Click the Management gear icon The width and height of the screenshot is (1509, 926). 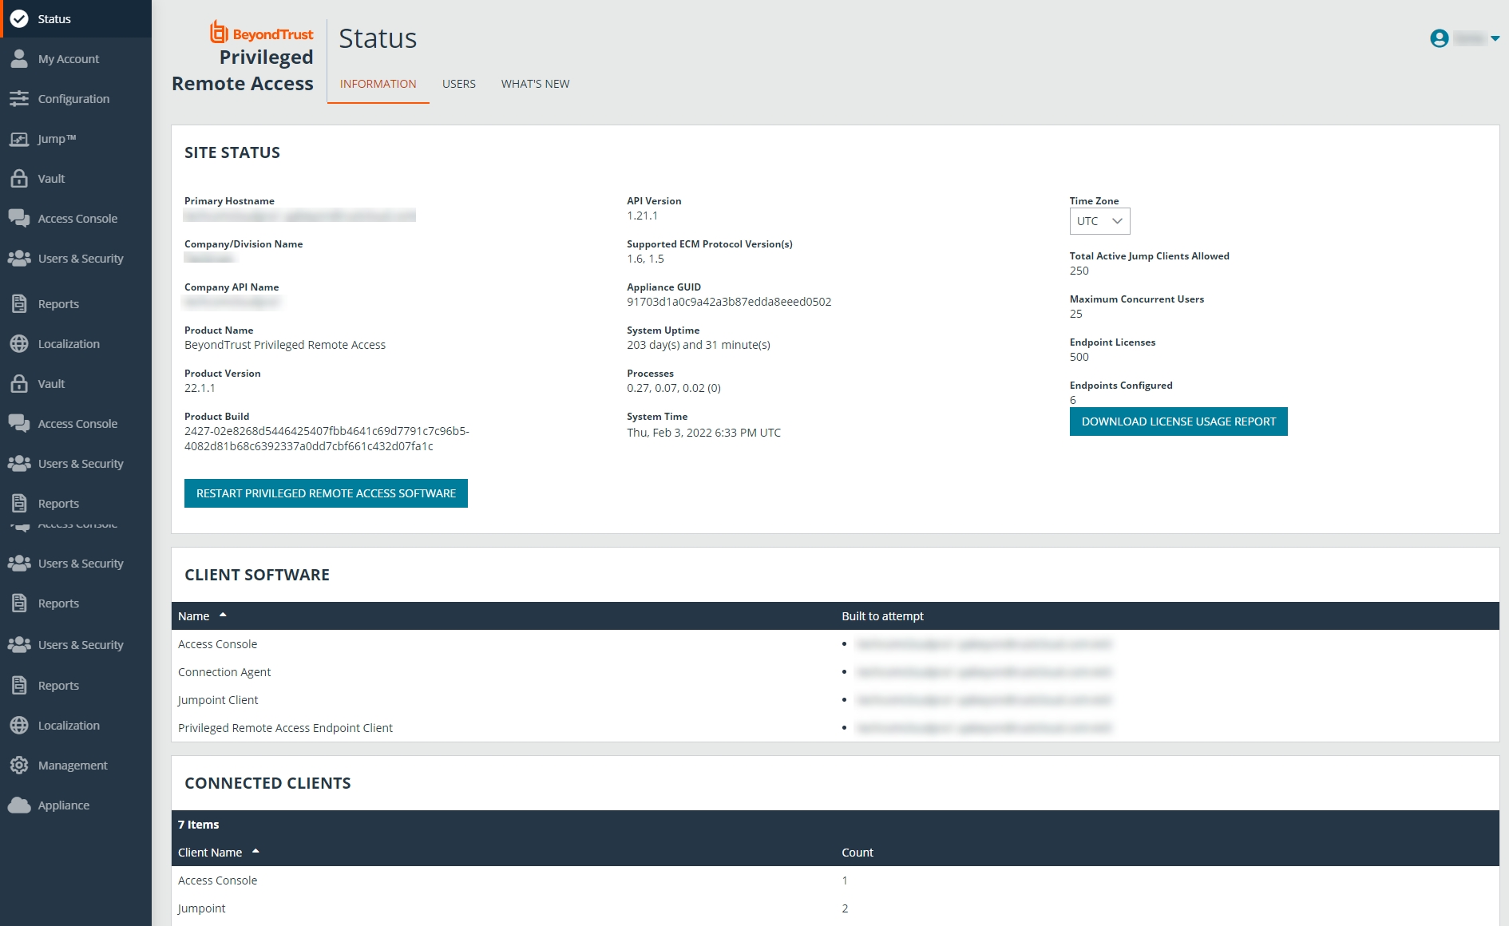pos(19,765)
